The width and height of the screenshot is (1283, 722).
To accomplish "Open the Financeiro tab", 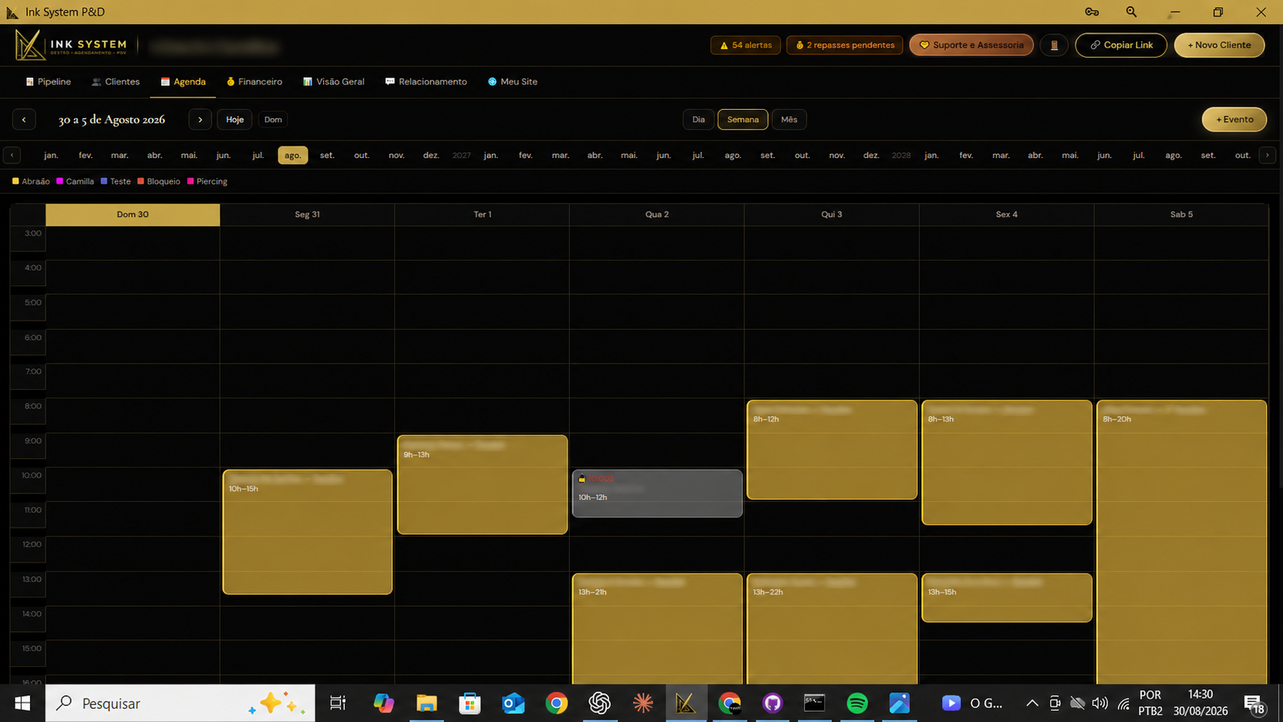I will pos(255,82).
